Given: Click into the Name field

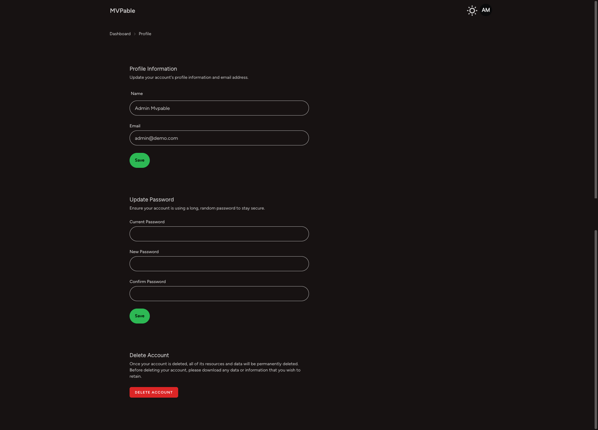Looking at the screenshot, I should tap(219, 108).
